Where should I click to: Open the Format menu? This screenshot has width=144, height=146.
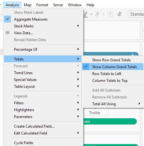pyautogui.click(x=42, y=5)
